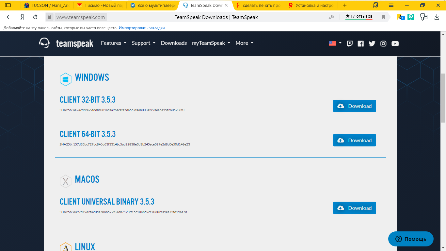Click the Twitter bird icon
This screenshot has width=446, height=251.
[372, 43]
